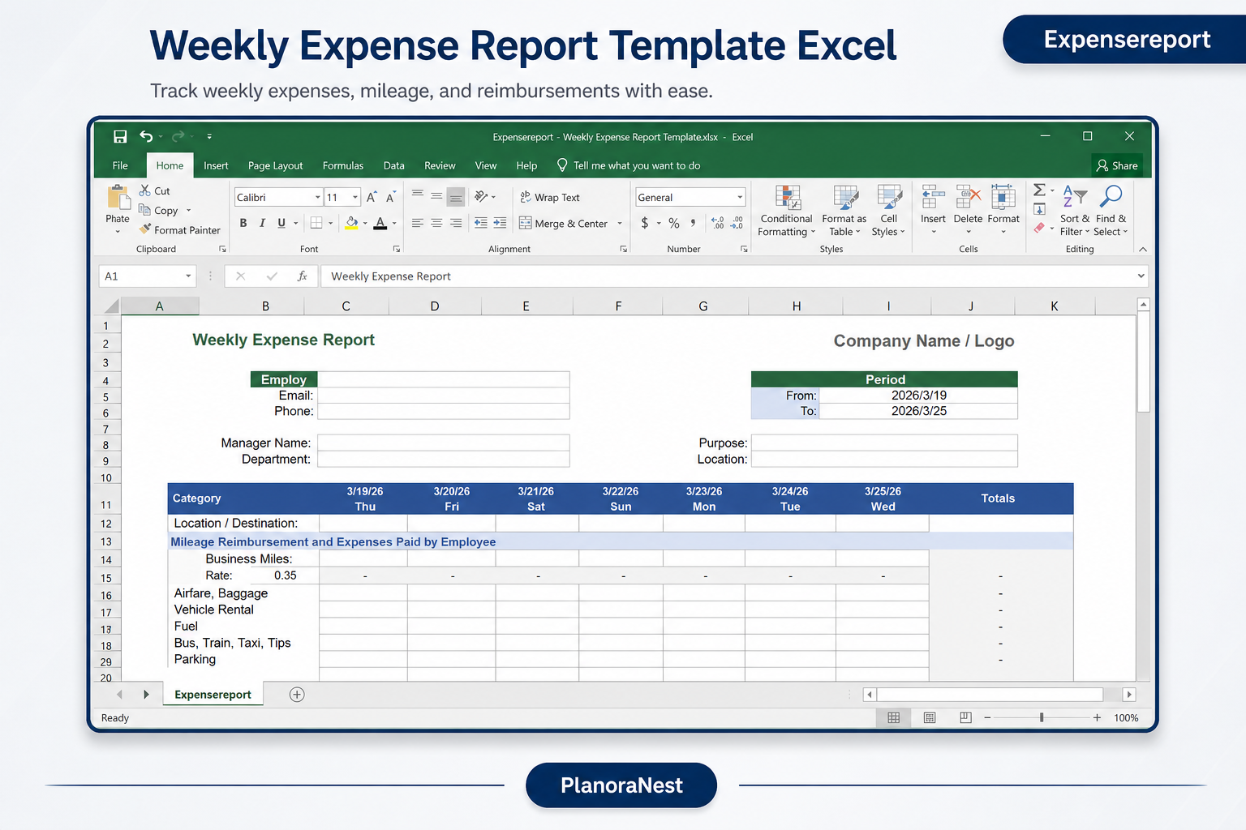Switch to the Review tab
1246x830 pixels.
pyautogui.click(x=440, y=165)
